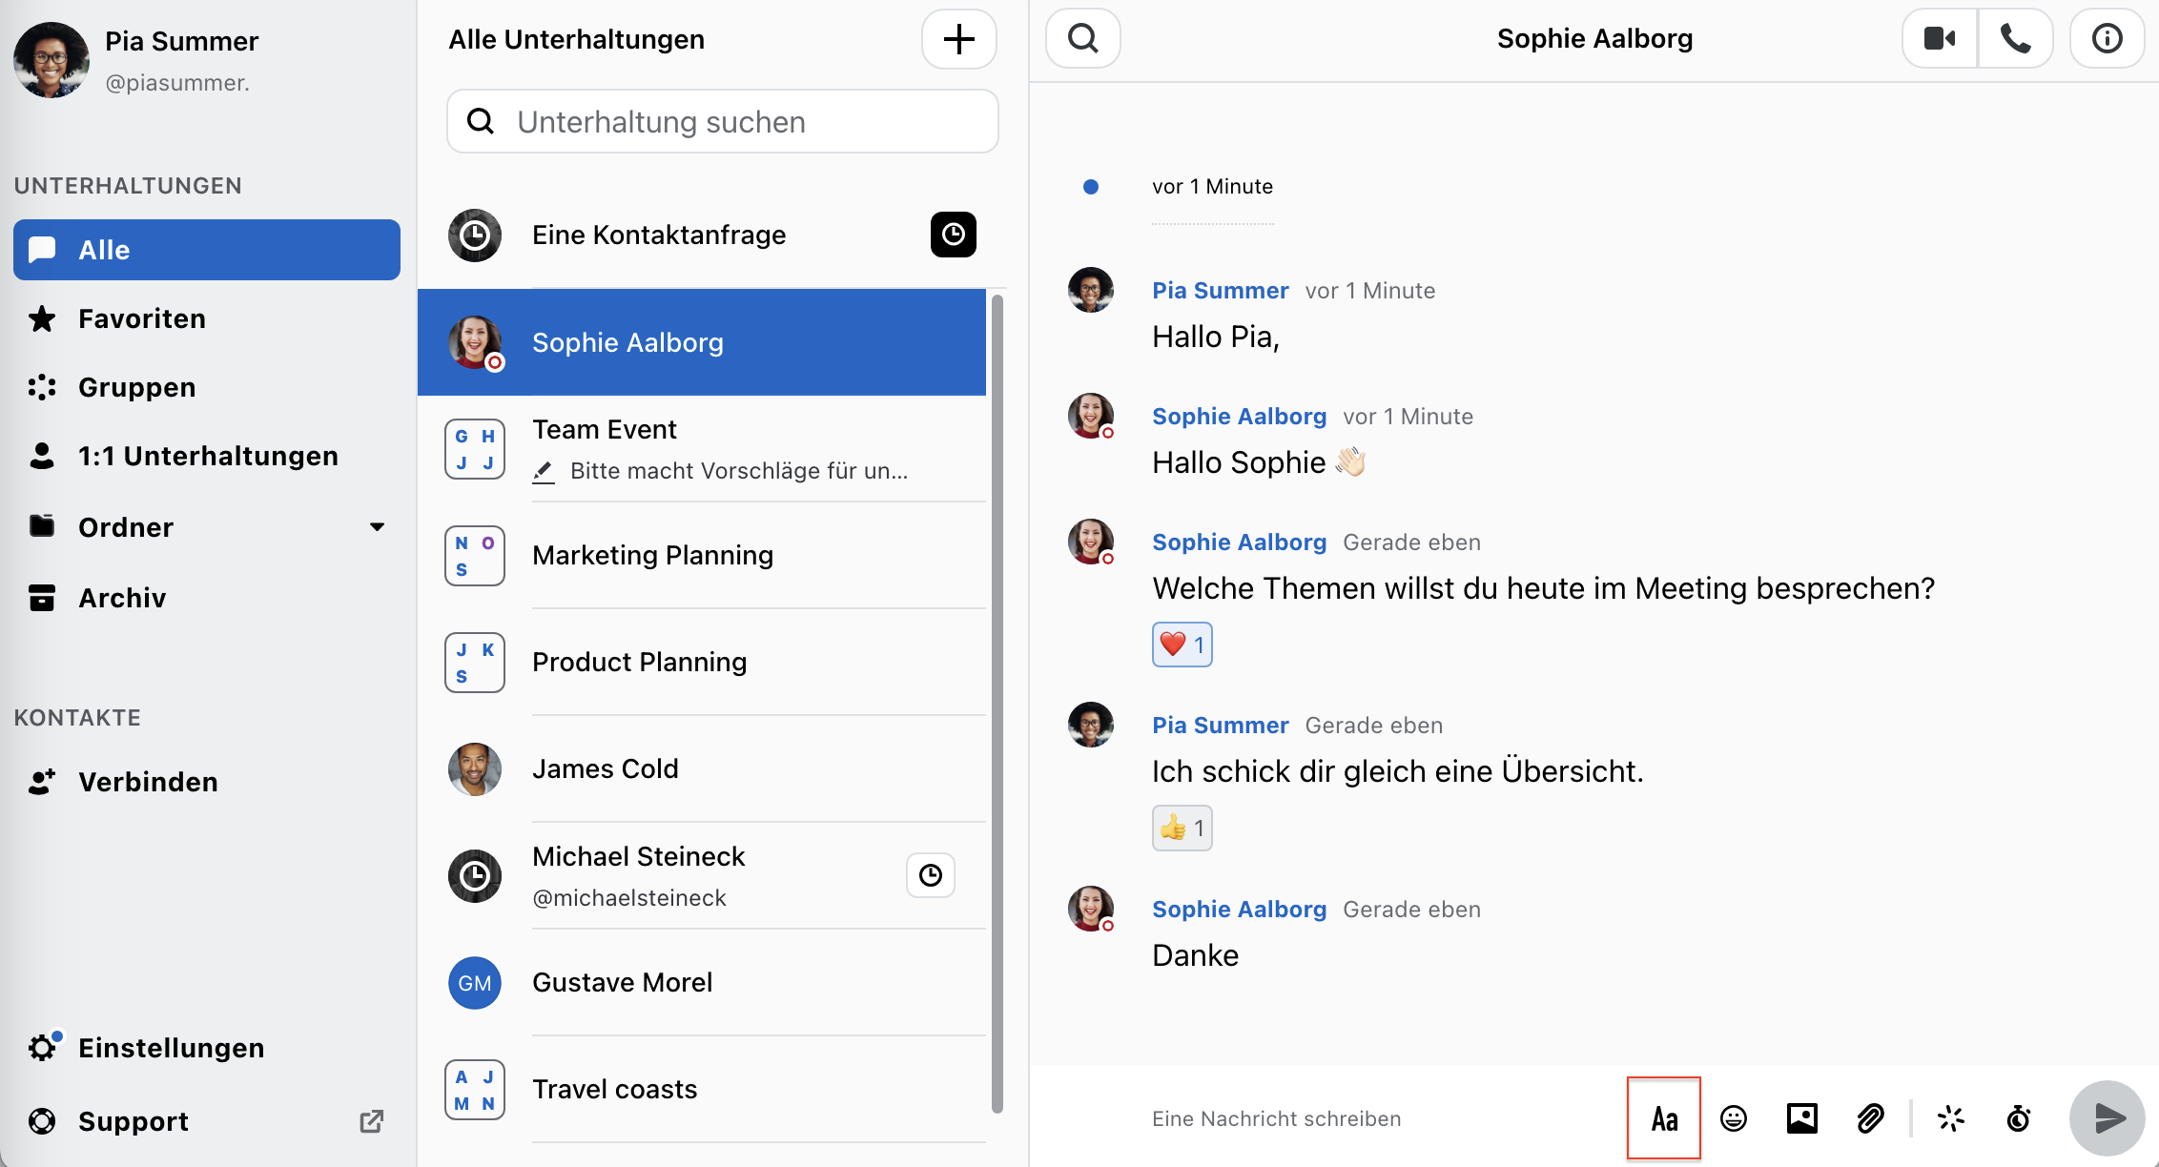Click Pia Summer sender name above 'Hallo Pia,'
2159x1167 pixels.
(1220, 291)
